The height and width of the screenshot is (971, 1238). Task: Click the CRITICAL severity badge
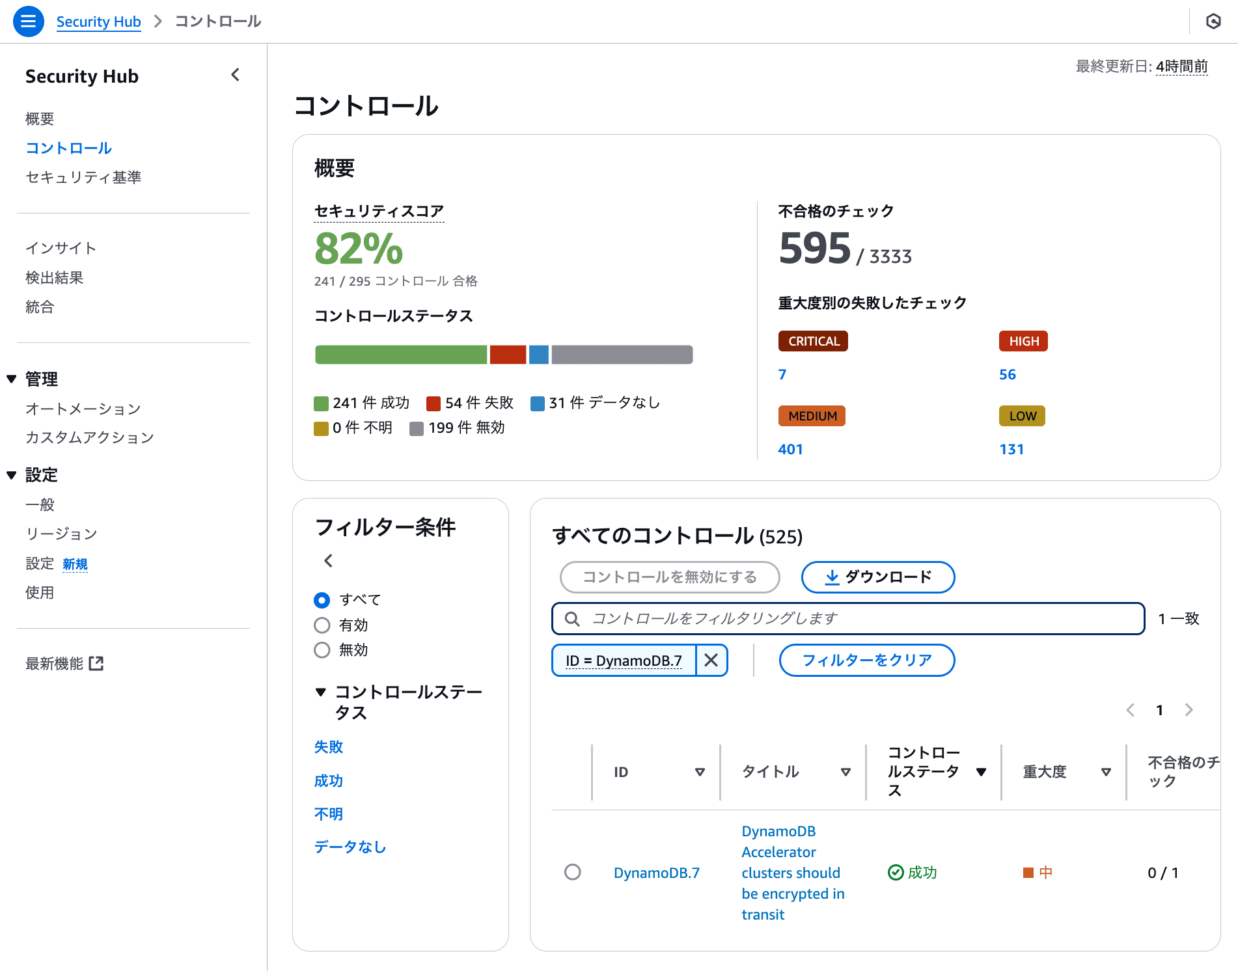813,341
